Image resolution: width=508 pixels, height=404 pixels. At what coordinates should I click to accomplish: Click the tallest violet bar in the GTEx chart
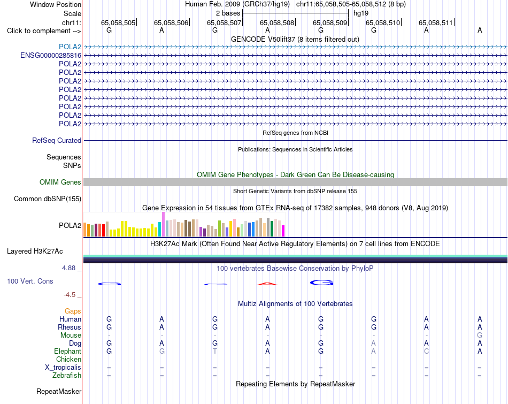[x=163, y=224]
